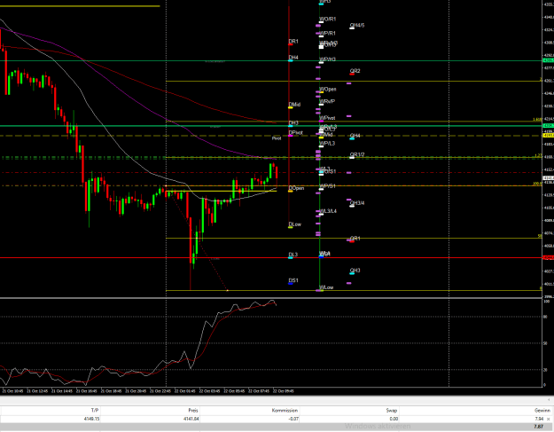Click the 21 Oct 22:45 time axis label
554x432 pixels.
(x=160, y=391)
